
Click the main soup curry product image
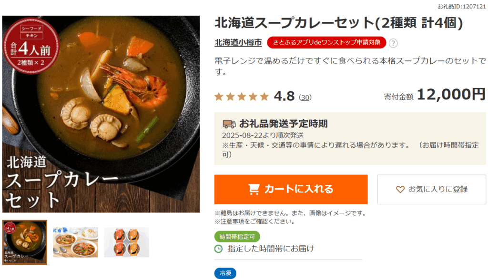[101, 114]
